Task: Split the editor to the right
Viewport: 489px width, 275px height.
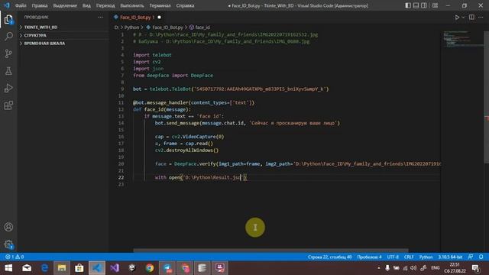Action: (x=471, y=18)
